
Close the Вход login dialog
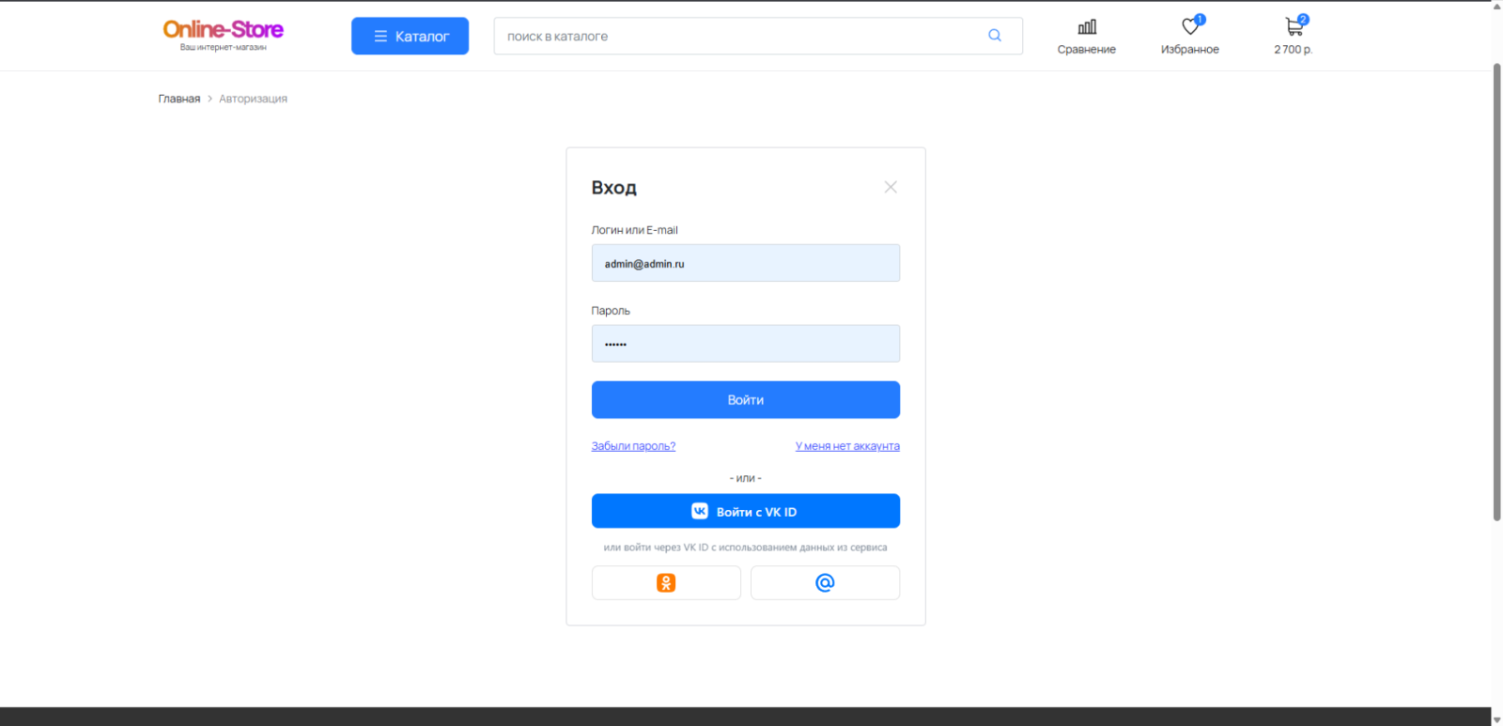[x=890, y=188]
